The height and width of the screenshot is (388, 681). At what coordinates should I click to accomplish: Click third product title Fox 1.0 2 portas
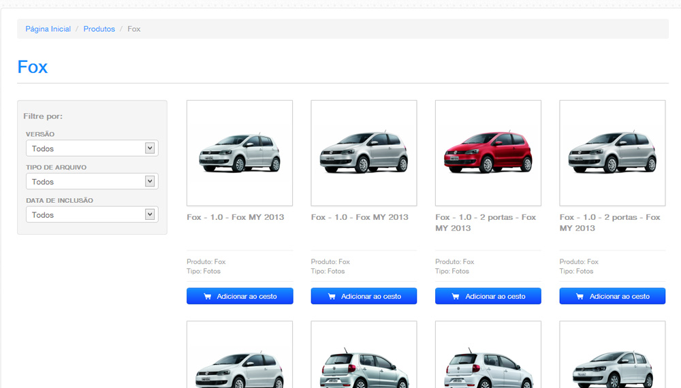click(486, 223)
